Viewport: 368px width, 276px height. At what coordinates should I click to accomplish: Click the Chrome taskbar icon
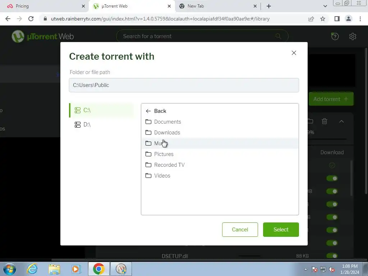tap(98, 269)
